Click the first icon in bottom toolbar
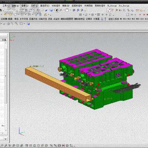This screenshot has width=148, height=148. pos(2,146)
